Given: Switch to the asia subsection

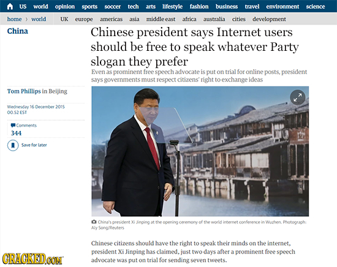Looking at the screenshot, I should pos(134,19).
